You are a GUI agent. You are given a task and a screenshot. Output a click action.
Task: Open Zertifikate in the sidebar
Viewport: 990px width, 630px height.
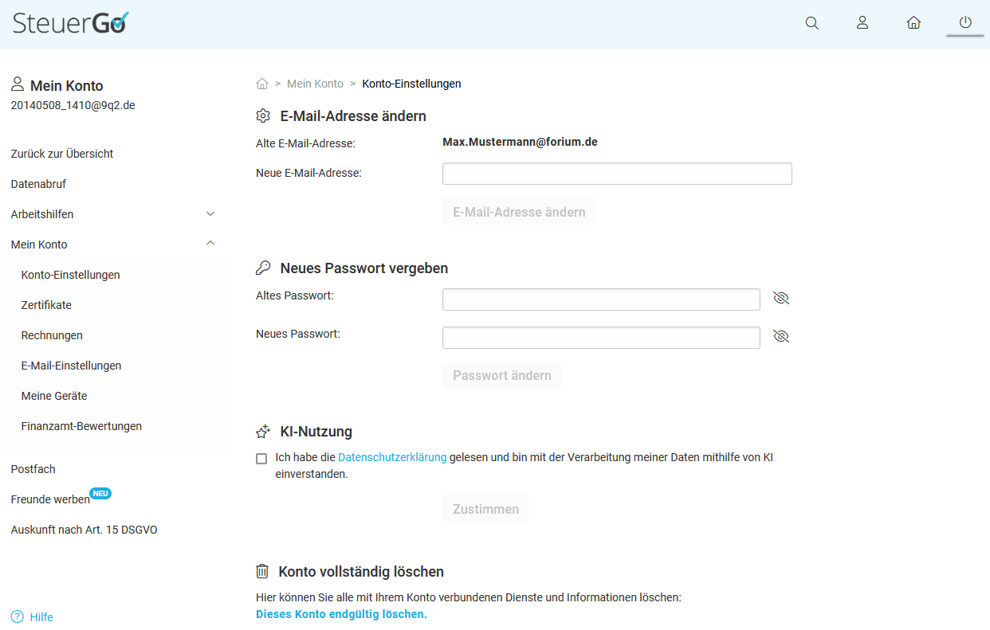tap(46, 305)
